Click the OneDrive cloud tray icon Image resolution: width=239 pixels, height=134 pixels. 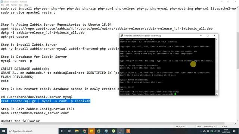pyautogui.click(x=204, y=131)
